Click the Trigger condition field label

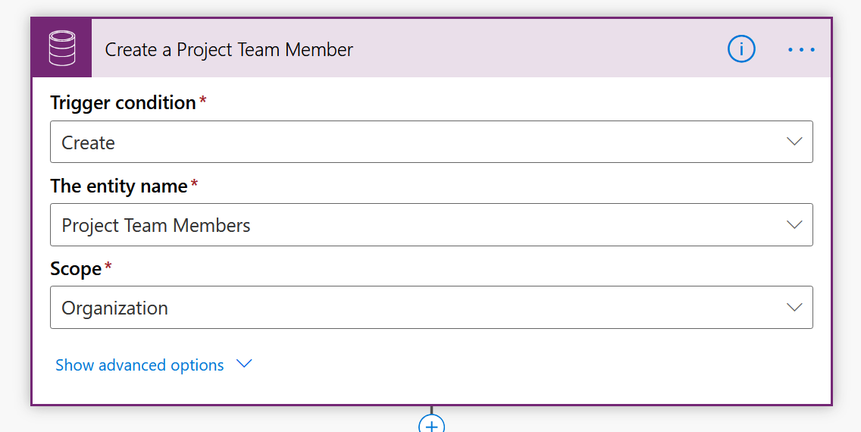point(123,103)
